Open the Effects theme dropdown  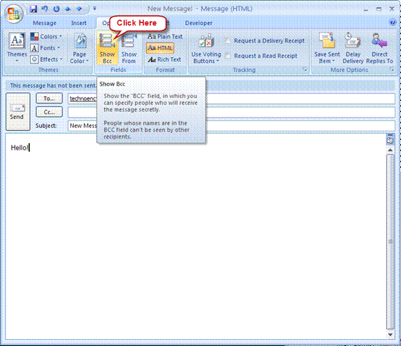click(46, 60)
